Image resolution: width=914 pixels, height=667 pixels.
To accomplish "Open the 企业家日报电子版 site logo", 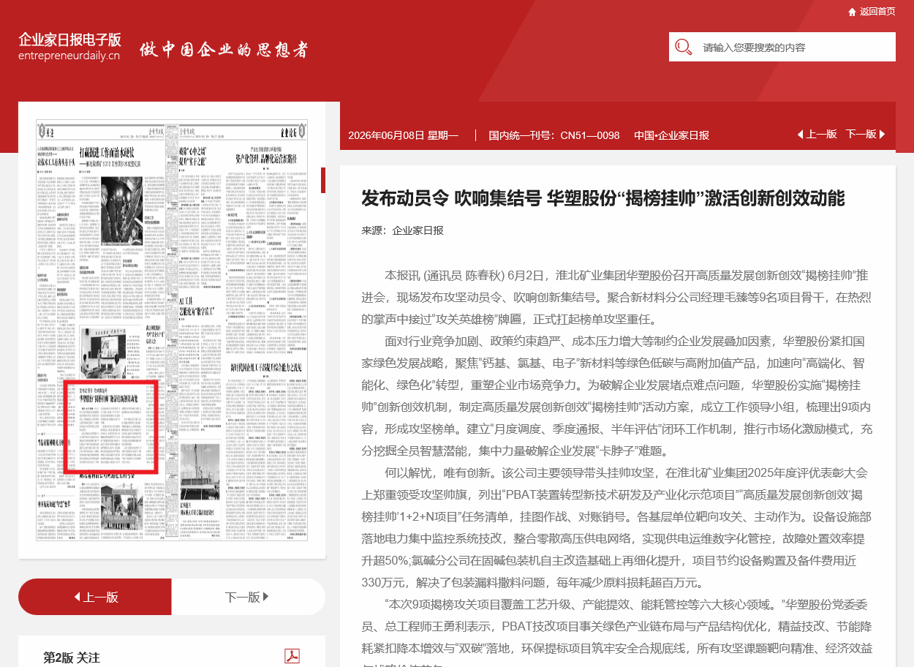I will (x=69, y=46).
